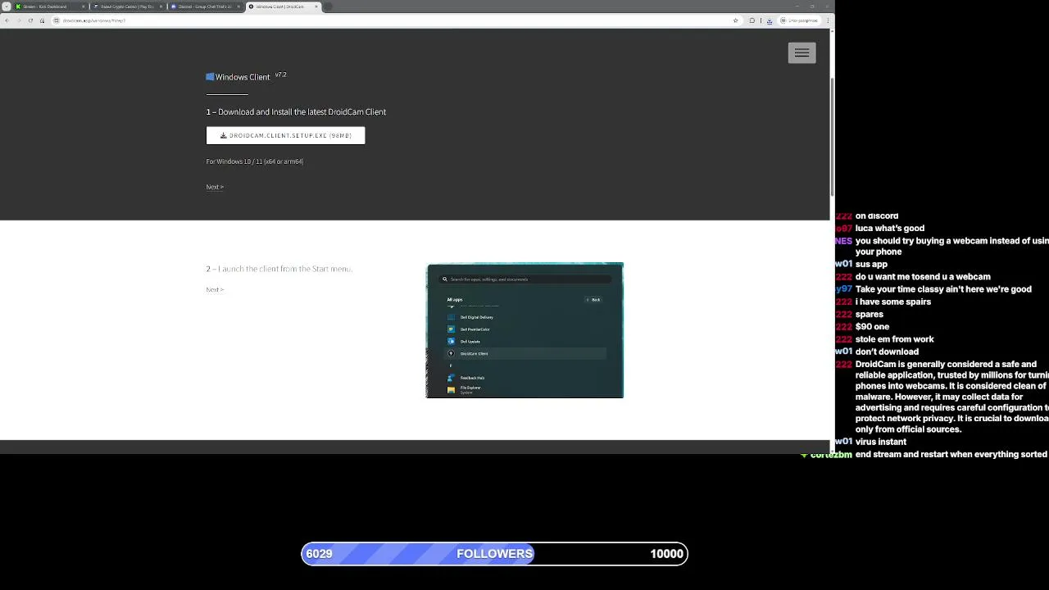Go forward in browser history
The height and width of the screenshot is (590, 1049).
[x=18, y=20]
